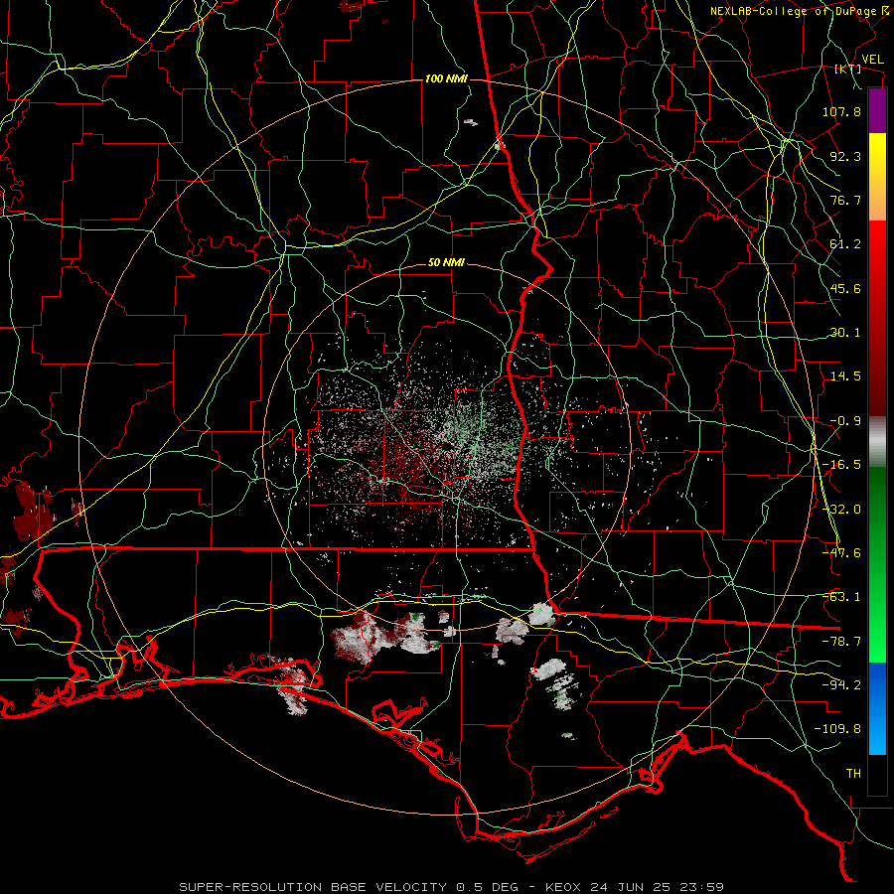The width and height of the screenshot is (894, 894).
Task: Select the -16.5 velocity scale value
Action: click(x=841, y=465)
